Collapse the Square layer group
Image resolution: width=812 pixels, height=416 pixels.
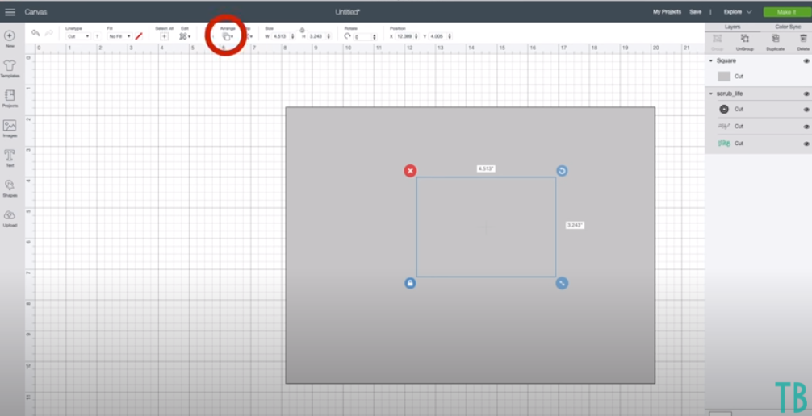pyautogui.click(x=711, y=61)
